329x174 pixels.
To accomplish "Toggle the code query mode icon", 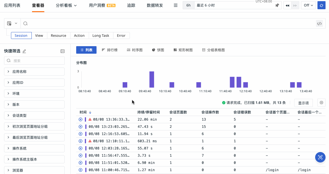I will (x=319, y=24).
